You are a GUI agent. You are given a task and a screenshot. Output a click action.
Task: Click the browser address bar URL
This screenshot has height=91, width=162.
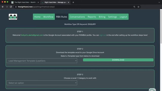(x=36, y=7)
